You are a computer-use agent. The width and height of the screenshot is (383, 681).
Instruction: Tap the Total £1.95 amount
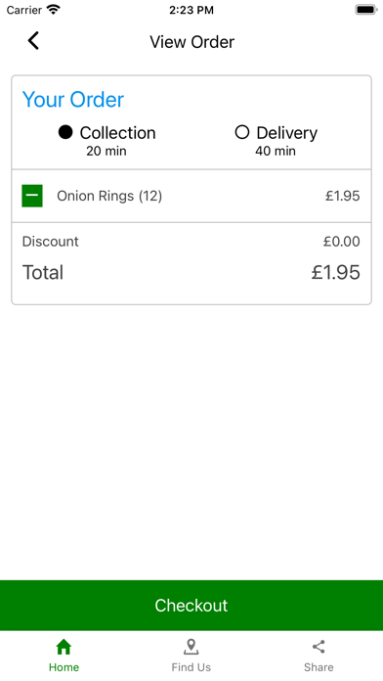[x=336, y=272]
